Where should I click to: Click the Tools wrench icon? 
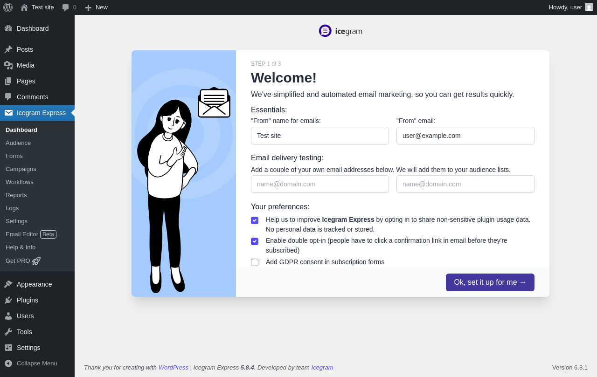pos(8,332)
